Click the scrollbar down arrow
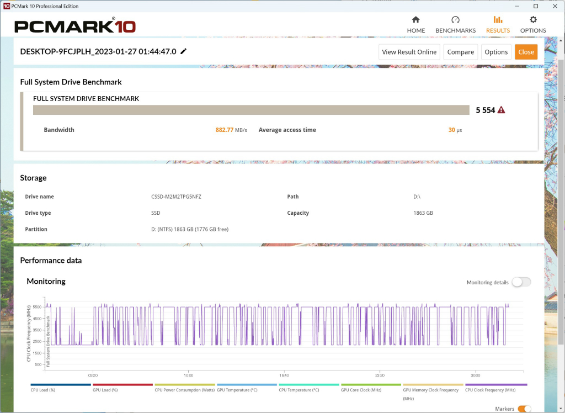This screenshot has height=413, width=565. coord(561,409)
